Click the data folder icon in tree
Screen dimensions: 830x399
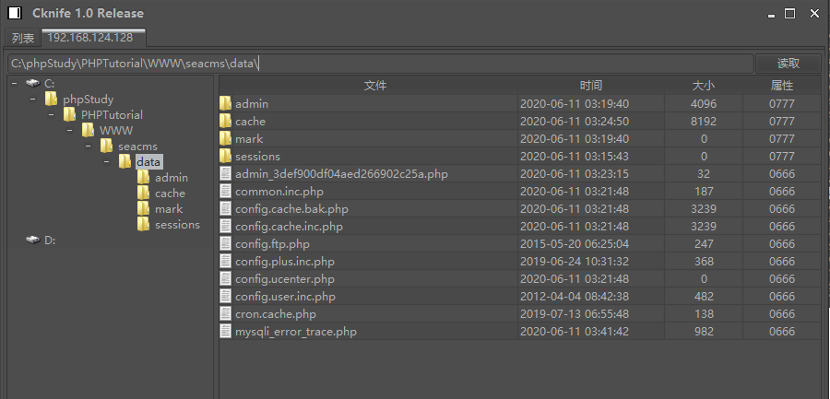coord(125,162)
